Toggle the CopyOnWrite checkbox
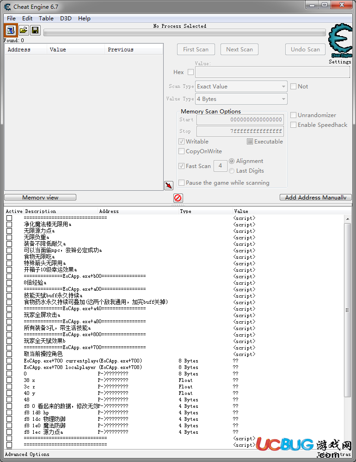356x462 pixels. pos(182,151)
